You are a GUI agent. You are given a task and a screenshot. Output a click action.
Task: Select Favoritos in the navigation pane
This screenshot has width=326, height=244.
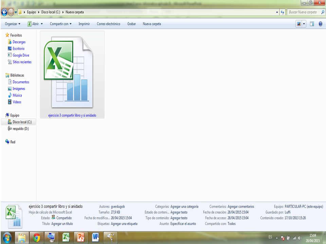14,35
